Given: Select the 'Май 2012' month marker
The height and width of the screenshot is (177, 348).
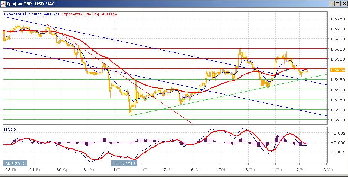Looking at the screenshot, I should coord(15,164).
